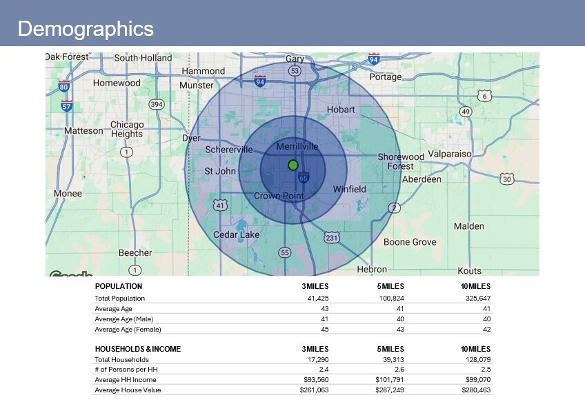Click the Interstate 65 shield near Crown Point
Viewport: 585px width, 402px height.
pyautogui.click(x=304, y=177)
